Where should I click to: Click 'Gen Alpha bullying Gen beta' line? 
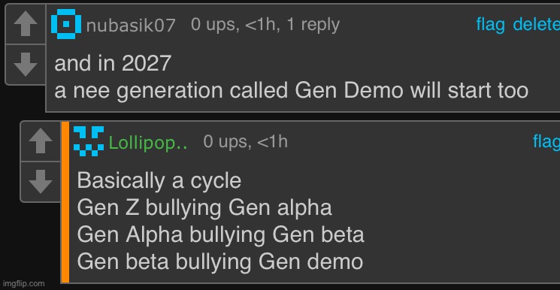[x=220, y=235]
